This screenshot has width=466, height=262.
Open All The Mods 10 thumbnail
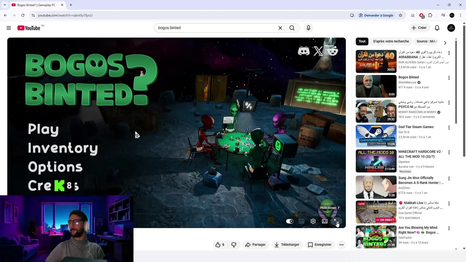376,161
